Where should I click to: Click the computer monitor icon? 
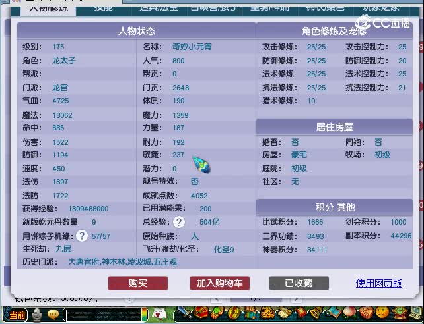click(x=415, y=313)
